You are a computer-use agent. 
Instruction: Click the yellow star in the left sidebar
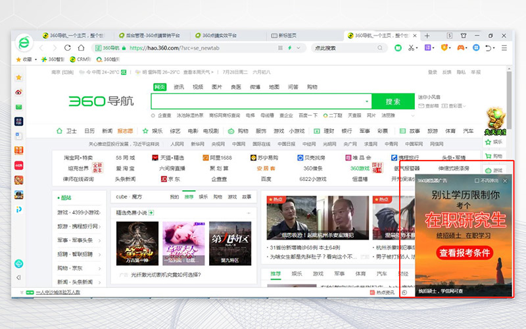coord(19,78)
